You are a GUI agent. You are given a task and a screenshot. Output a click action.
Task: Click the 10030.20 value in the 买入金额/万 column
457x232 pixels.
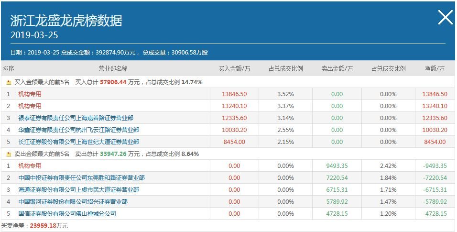[234, 130]
